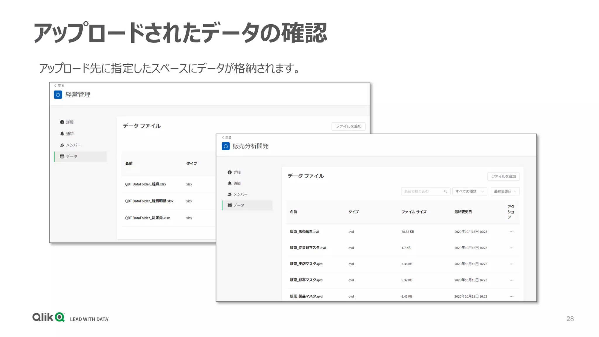
Task: Open actions menu for 販売_従業員マスタ.qvd
Action: tap(512, 248)
